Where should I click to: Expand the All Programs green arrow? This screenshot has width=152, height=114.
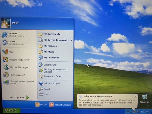point(28,97)
